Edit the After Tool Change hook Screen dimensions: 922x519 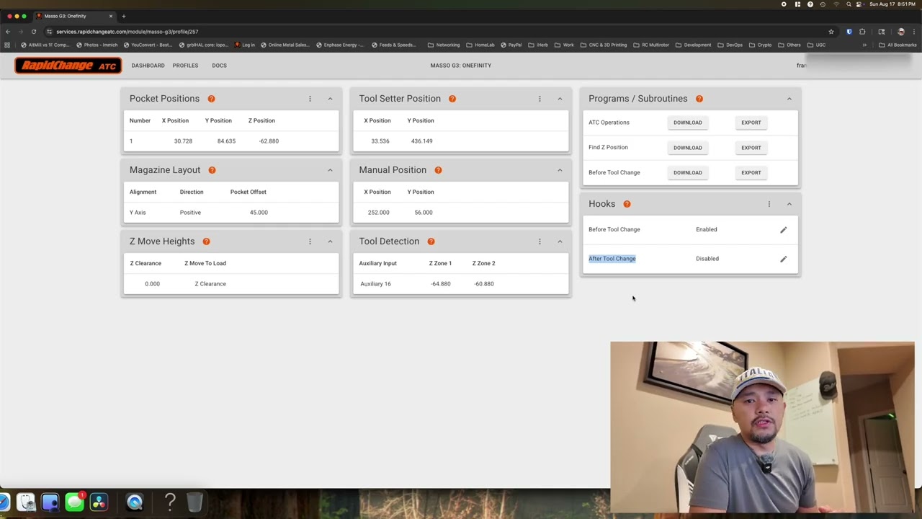784,259
